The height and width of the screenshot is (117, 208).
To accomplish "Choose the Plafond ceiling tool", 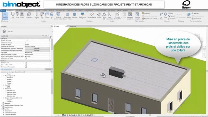I will (x=47, y=15).
